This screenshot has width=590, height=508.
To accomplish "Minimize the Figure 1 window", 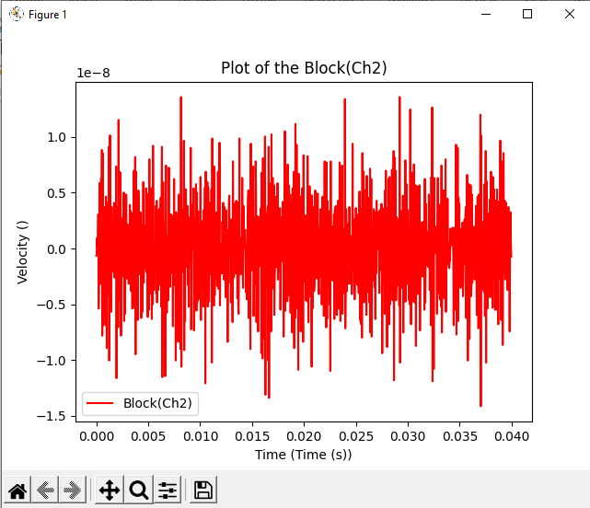I will pos(486,15).
